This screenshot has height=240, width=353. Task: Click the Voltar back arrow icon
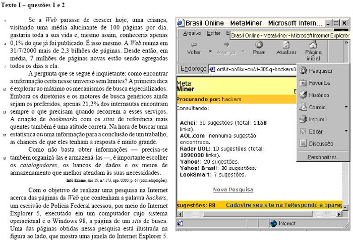coord(193,44)
